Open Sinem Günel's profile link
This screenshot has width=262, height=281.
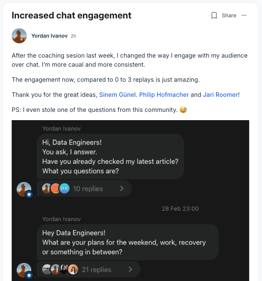pos(117,95)
